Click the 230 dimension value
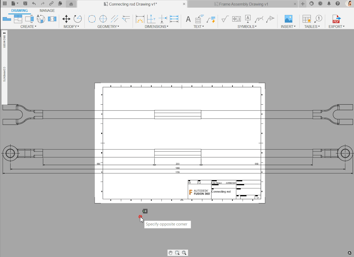Screen dimensions: 354x257 point(177,164)
